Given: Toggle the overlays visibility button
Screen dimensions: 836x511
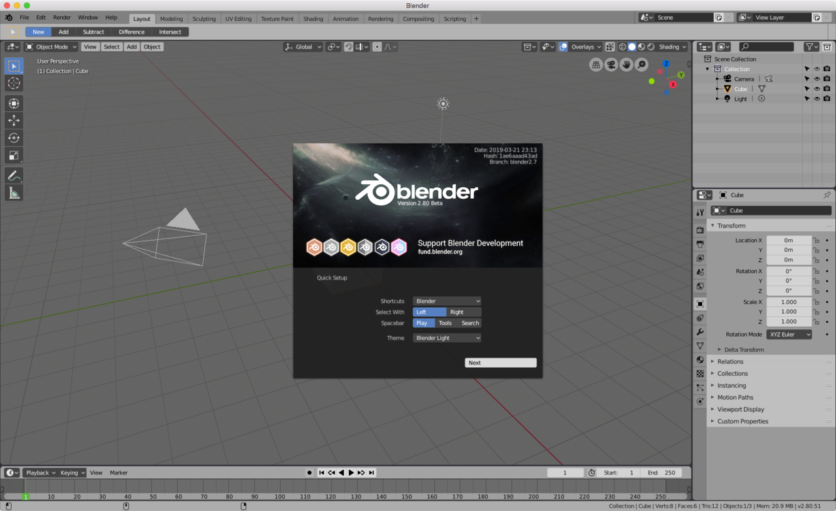Looking at the screenshot, I should (563, 47).
